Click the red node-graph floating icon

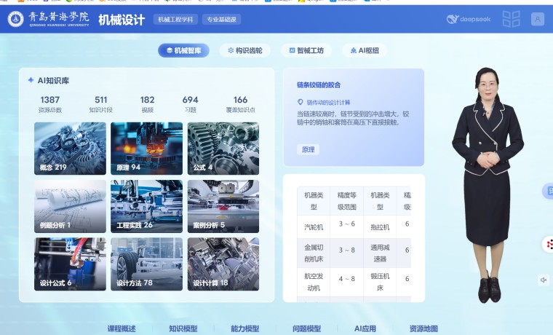(x=548, y=244)
